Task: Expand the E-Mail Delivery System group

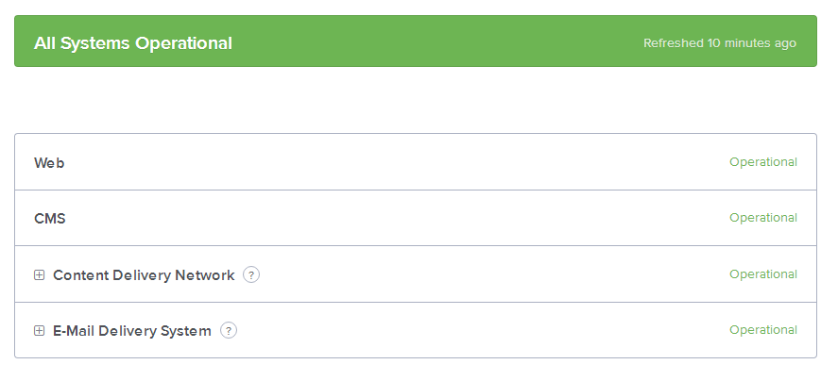Action: (x=40, y=331)
